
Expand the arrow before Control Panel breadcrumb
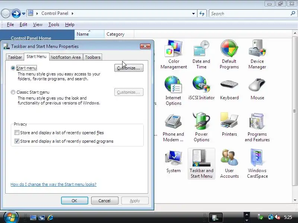(x=37, y=13)
